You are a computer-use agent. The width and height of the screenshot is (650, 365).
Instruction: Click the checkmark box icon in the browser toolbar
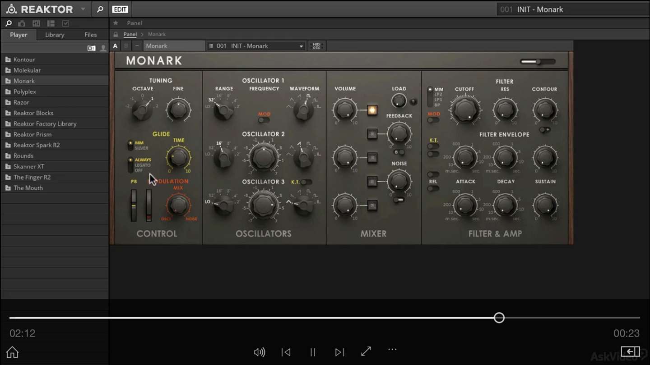tap(65, 23)
